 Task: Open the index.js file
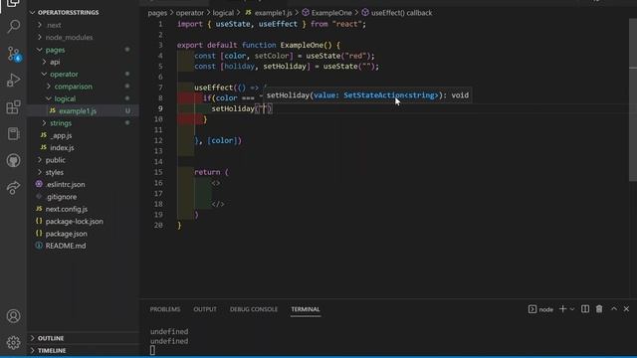click(x=62, y=148)
